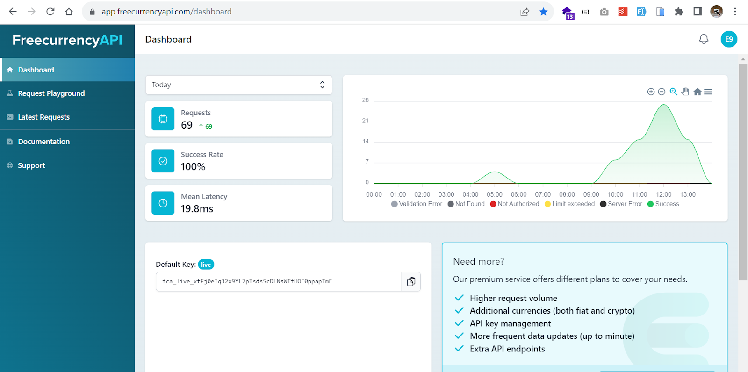The width and height of the screenshot is (748, 372).
Task: Click the 69 requests count
Action: pyautogui.click(x=187, y=125)
